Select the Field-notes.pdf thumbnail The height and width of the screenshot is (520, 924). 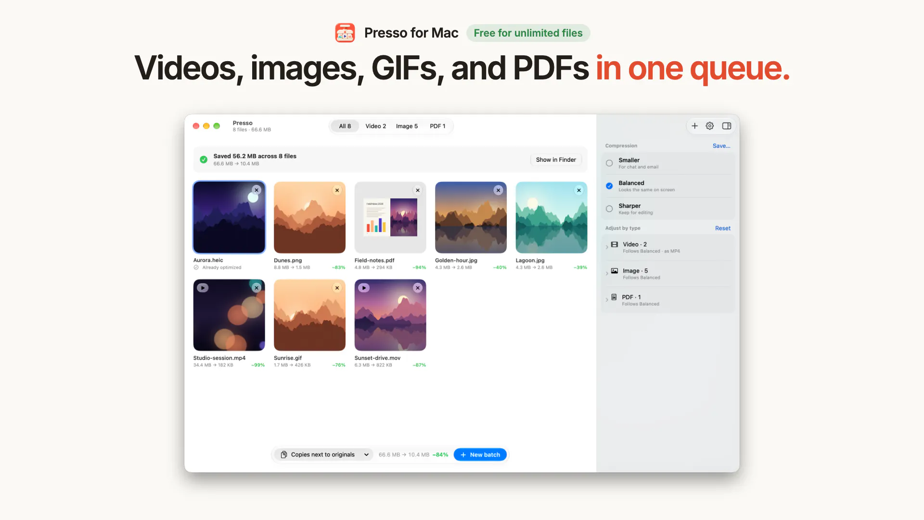(x=390, y=218)
